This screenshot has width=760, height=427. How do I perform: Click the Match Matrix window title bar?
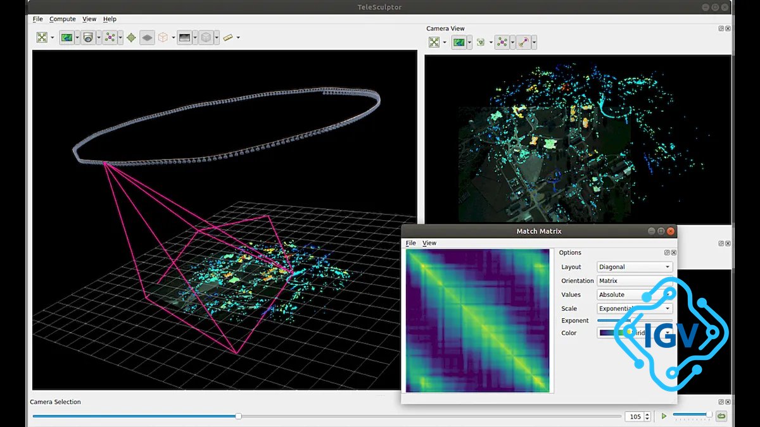click(x=539, y=231)
